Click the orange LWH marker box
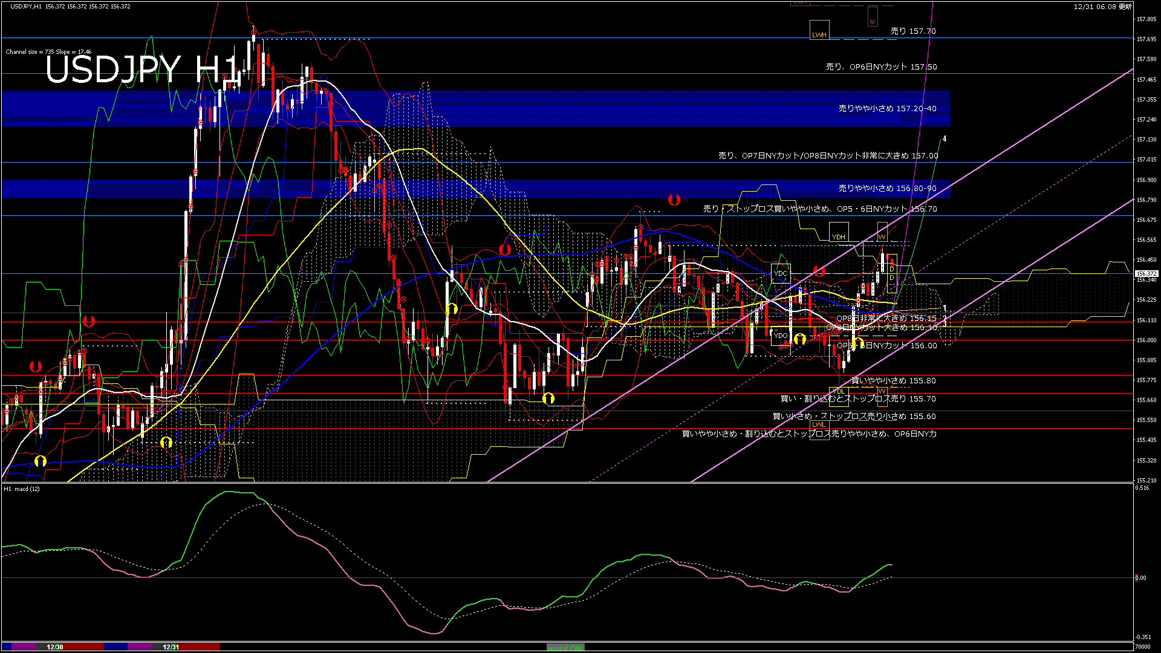Screen dimensions: 1161x653 click(819, 31)
